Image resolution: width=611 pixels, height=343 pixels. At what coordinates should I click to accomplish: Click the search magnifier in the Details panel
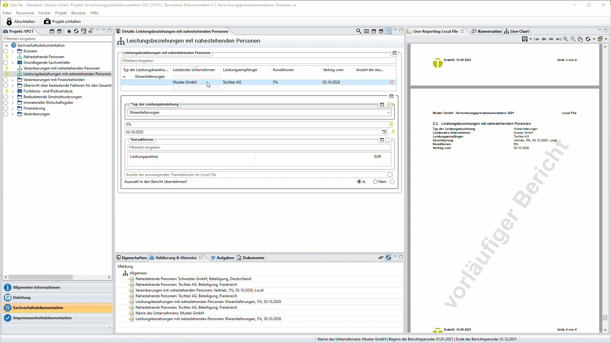point(359,31)
